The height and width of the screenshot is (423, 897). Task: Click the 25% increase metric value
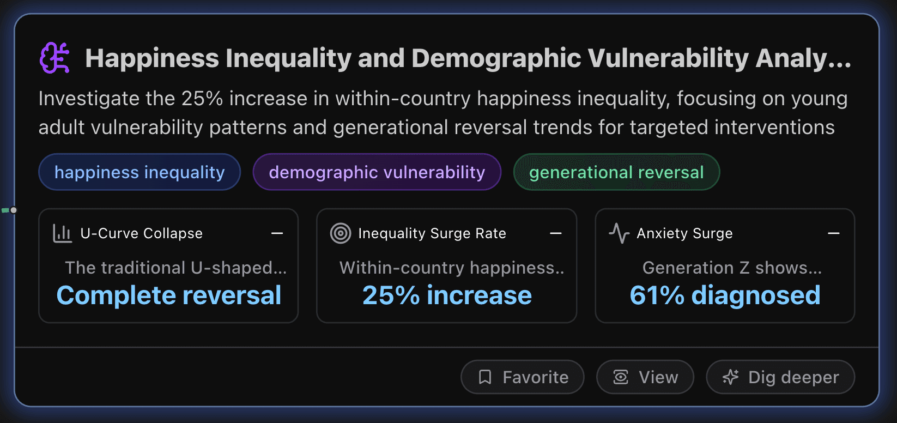[x=446, y=295]
